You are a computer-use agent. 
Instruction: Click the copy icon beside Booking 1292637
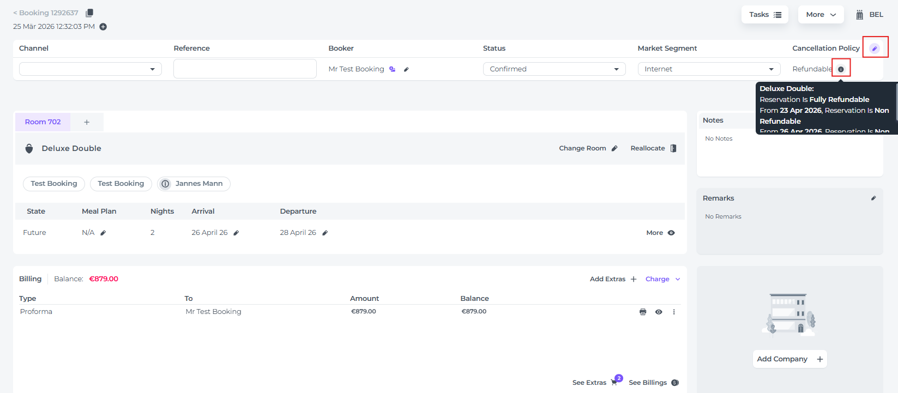(x=89, y=13)
